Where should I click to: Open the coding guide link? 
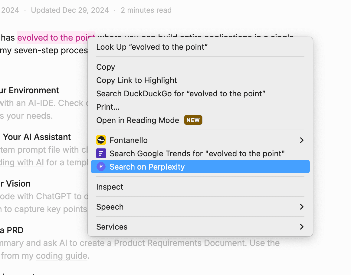(61, 256)
